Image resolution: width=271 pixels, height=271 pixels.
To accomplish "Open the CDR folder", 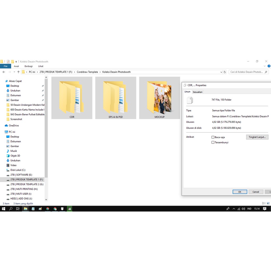I will [x=72, y=98].
